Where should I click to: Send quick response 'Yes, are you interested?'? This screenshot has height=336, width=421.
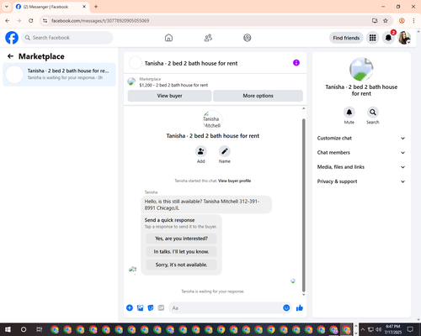tap(181, 239)
